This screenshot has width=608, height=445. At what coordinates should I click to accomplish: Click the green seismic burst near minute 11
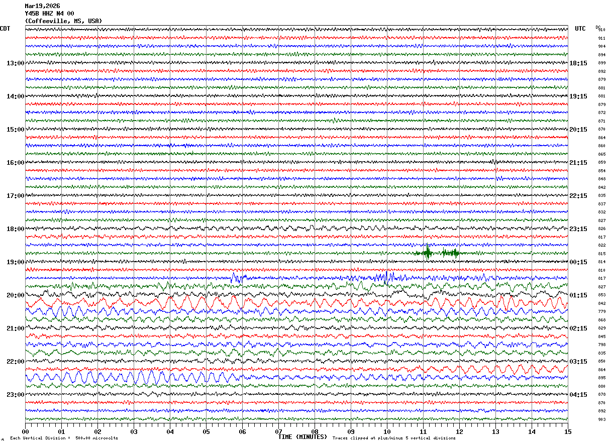[x=427, y=253]
